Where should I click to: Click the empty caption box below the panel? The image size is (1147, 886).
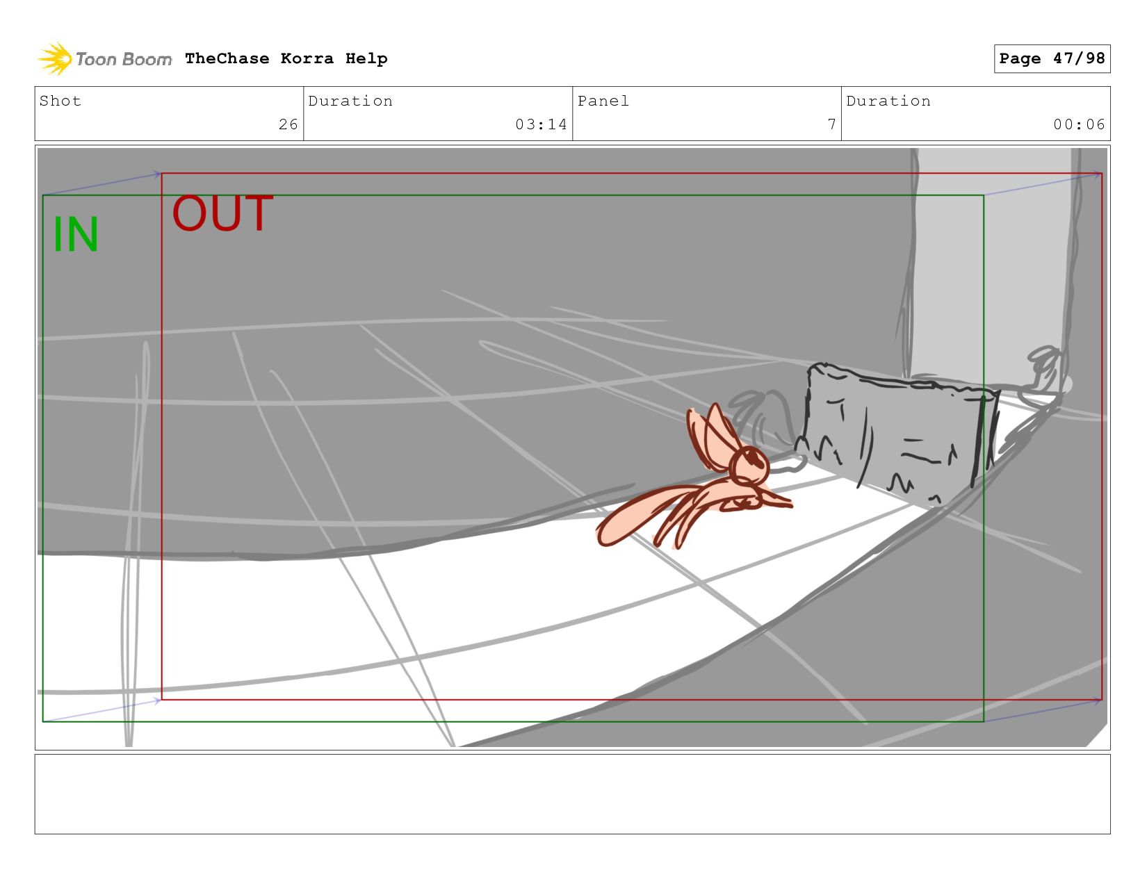tap(572, 794)
